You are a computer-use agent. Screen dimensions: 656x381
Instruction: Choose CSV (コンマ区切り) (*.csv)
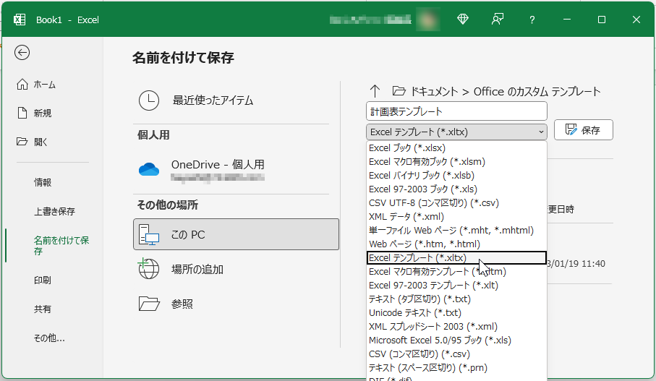pos(456,354)
